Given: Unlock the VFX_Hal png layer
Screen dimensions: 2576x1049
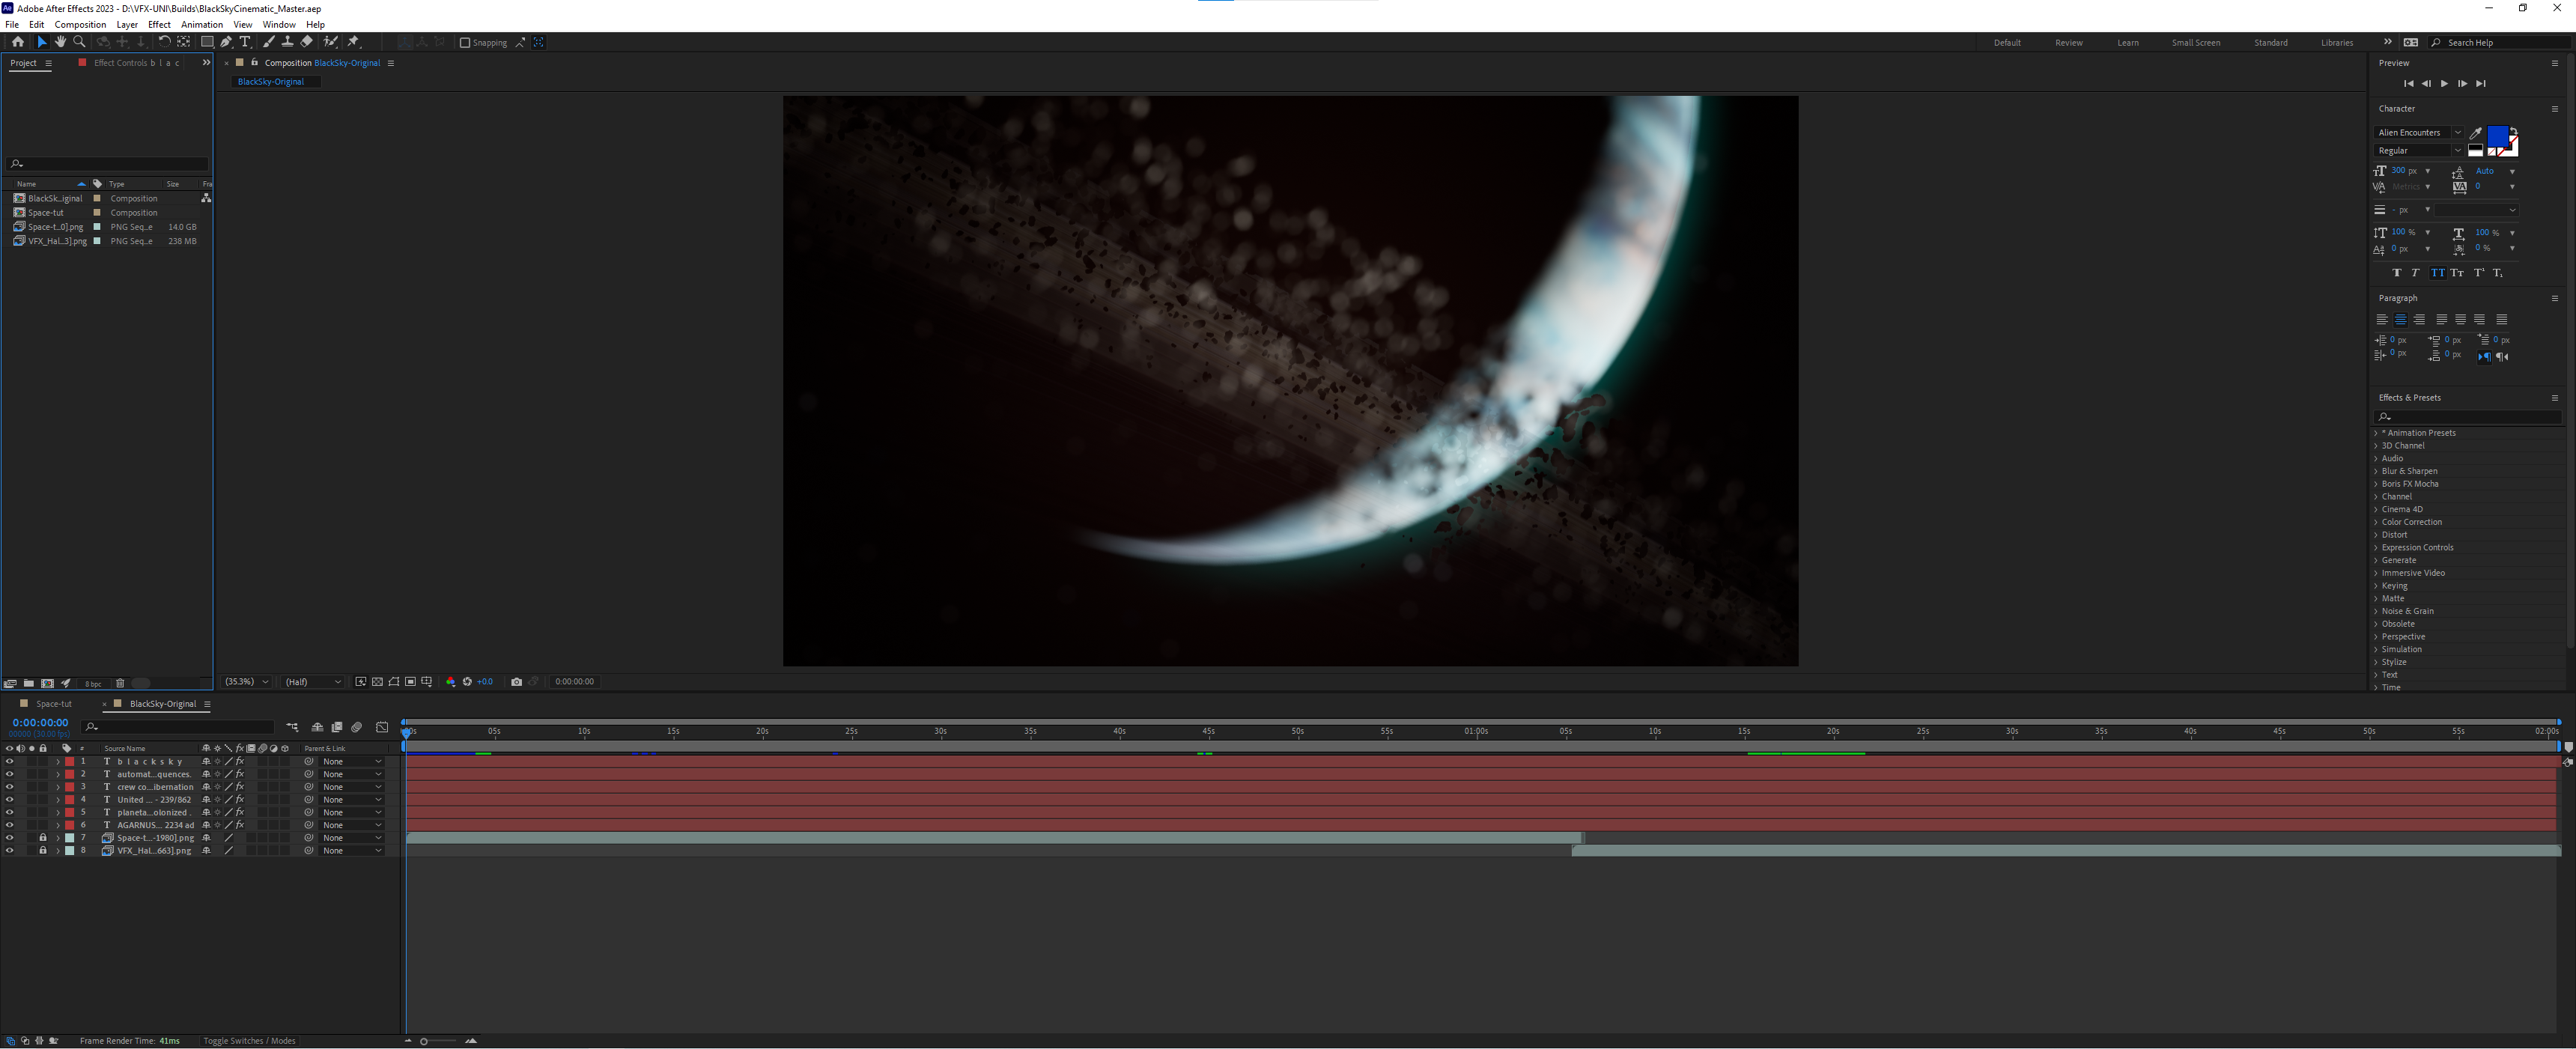Looking at the screenshot, I should pyautogui.click(x=43, y=851).
